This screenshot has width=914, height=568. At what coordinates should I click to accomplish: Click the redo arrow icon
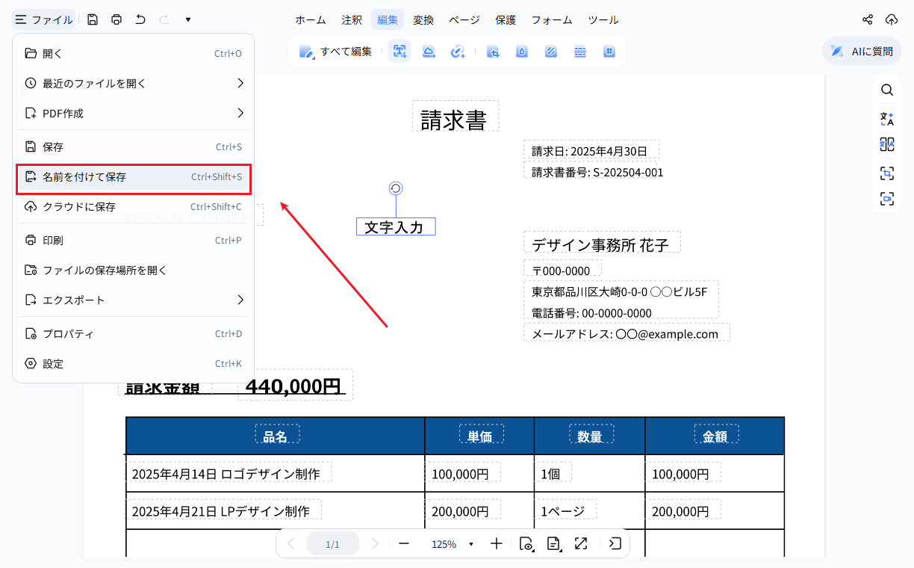(x=164, y=19)
